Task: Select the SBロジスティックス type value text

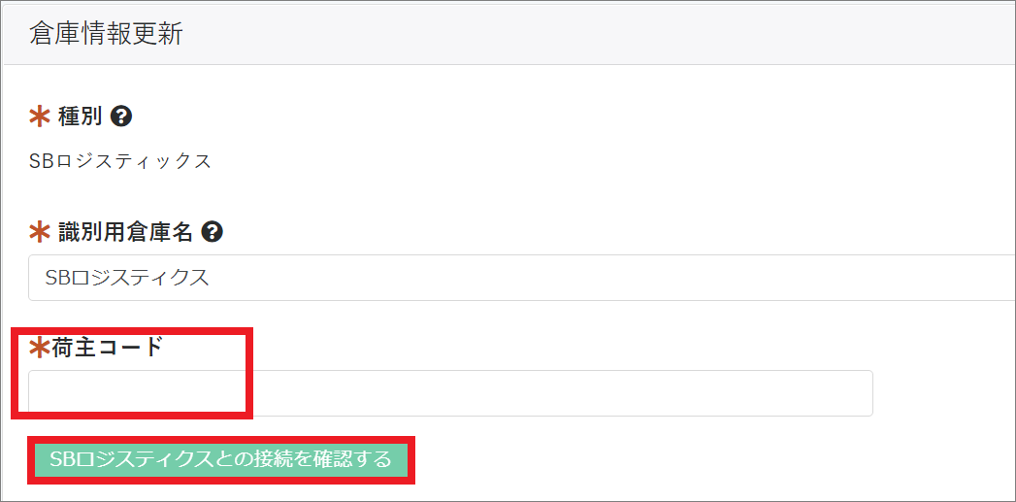Action: coord(120,161)
